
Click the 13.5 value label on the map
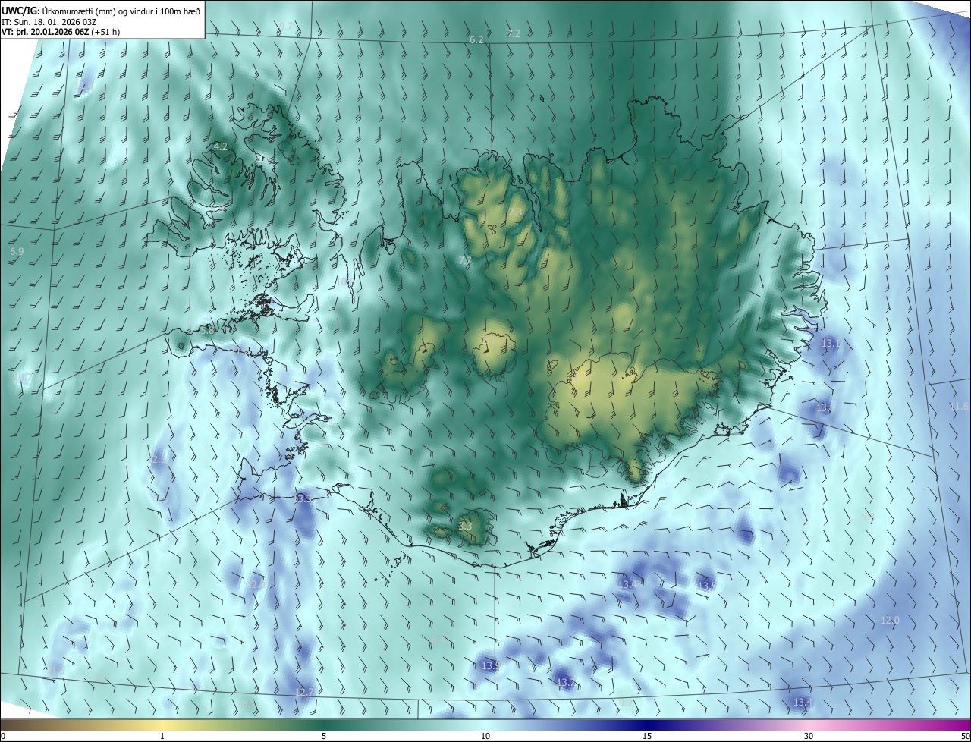pyautogui.click(x=707, y=586)
